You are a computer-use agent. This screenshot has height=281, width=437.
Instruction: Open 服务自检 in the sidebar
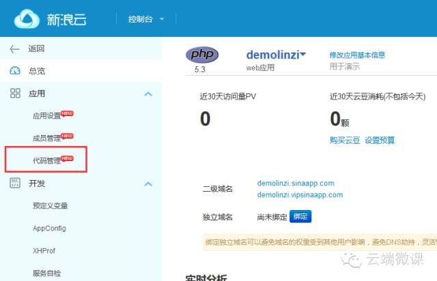[47, 273]
